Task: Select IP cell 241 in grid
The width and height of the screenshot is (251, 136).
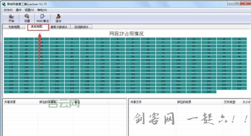Action: tap(11, 92)
